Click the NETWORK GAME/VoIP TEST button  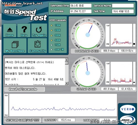pos(23,120)
